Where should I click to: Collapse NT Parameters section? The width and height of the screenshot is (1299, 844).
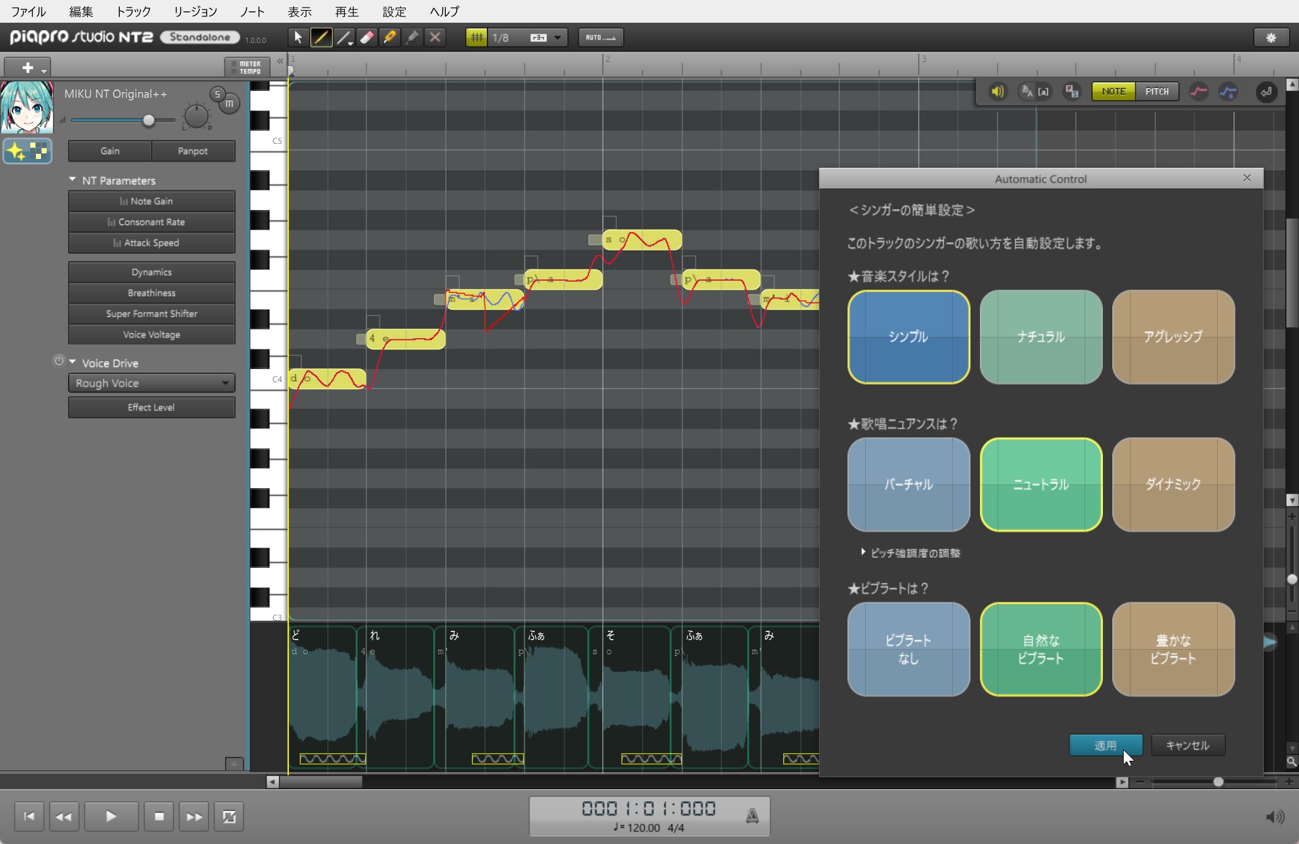coord(73,180)
